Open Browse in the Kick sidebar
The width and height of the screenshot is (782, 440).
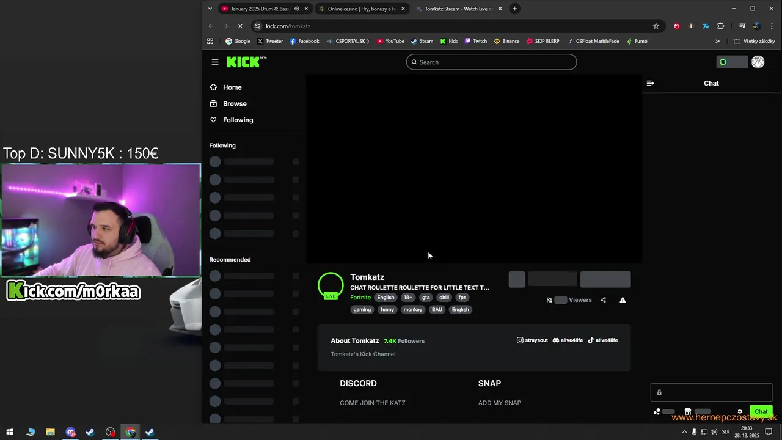[228, 104]
